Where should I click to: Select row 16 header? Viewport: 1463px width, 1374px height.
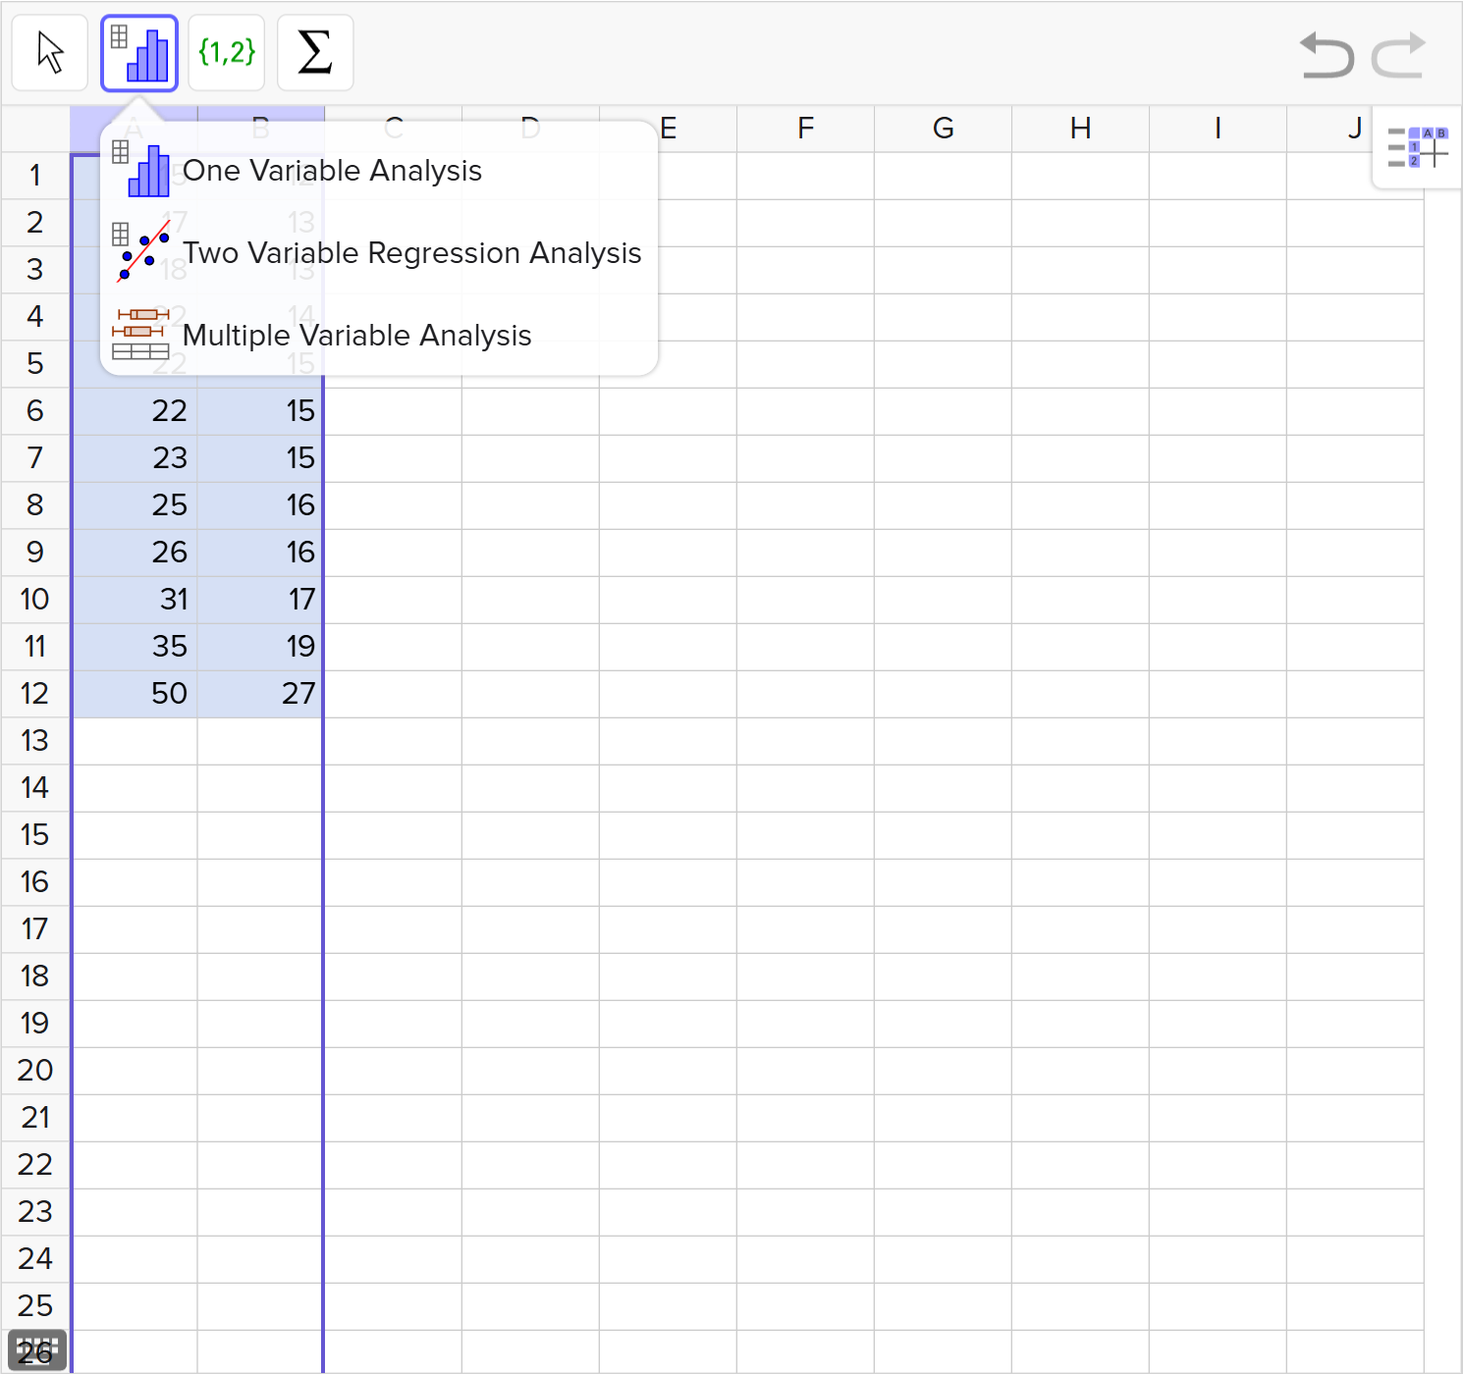(35, 882)
